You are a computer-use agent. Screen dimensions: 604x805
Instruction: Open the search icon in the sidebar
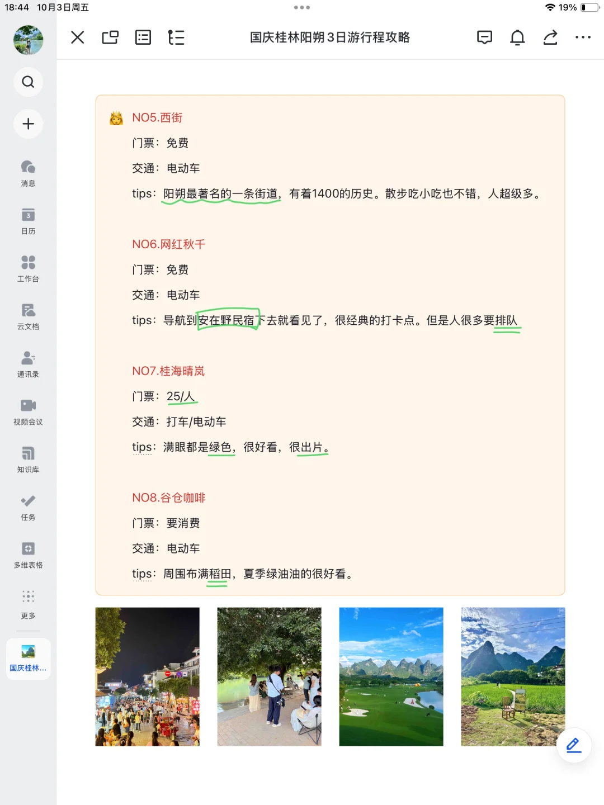28,82
